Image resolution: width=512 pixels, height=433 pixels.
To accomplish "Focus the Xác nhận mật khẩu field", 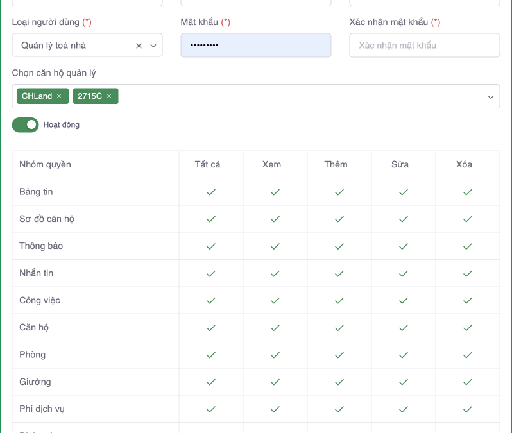I will tap(424, 46).
